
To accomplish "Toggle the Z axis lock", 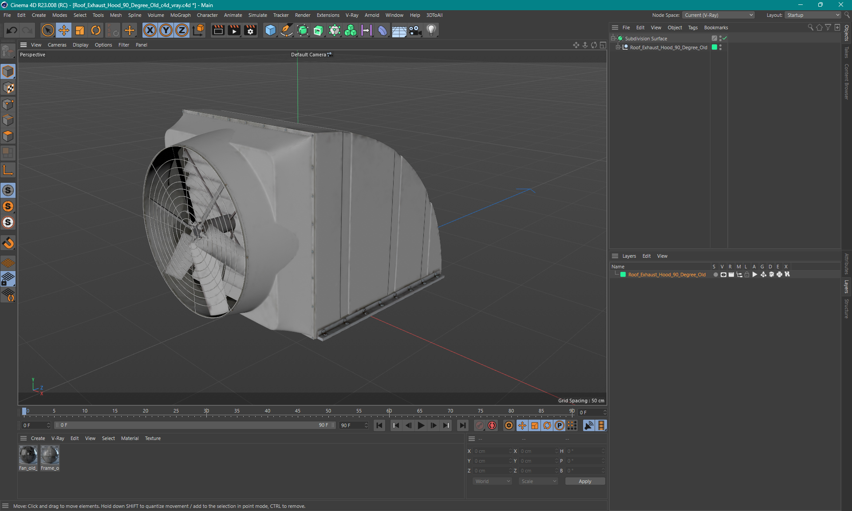I will click(x=182, y=30).
